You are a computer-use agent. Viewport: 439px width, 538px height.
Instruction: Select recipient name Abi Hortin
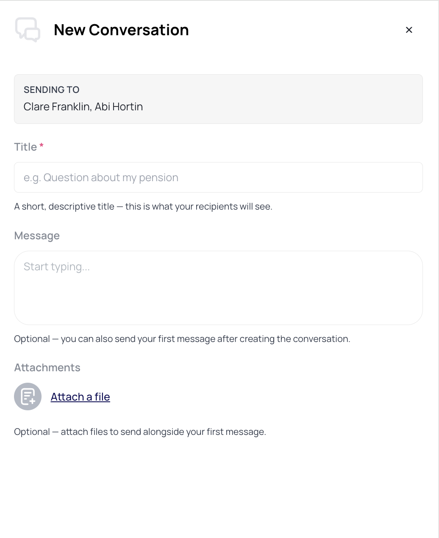pyautogui.click(x=119, y=106)
